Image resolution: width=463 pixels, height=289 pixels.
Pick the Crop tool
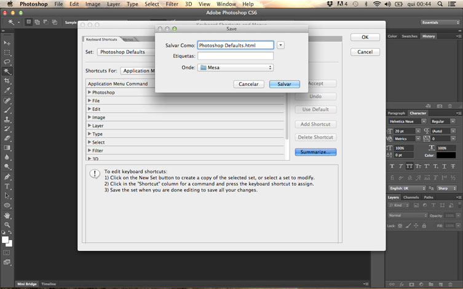(x=7, y=81)
